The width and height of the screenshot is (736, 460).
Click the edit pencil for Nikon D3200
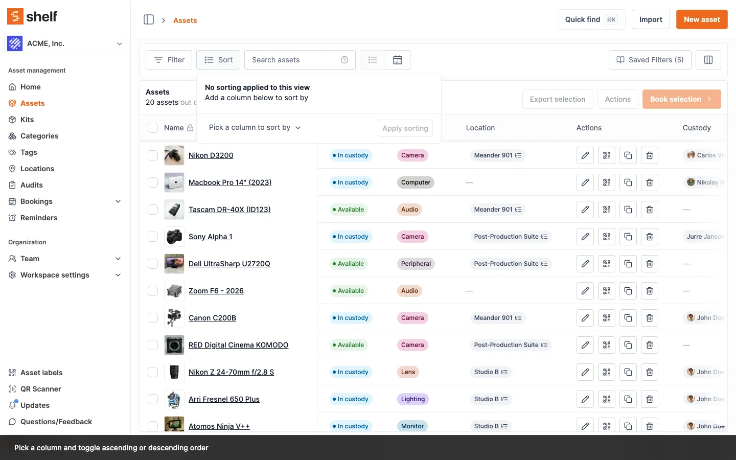coord(585,155)
